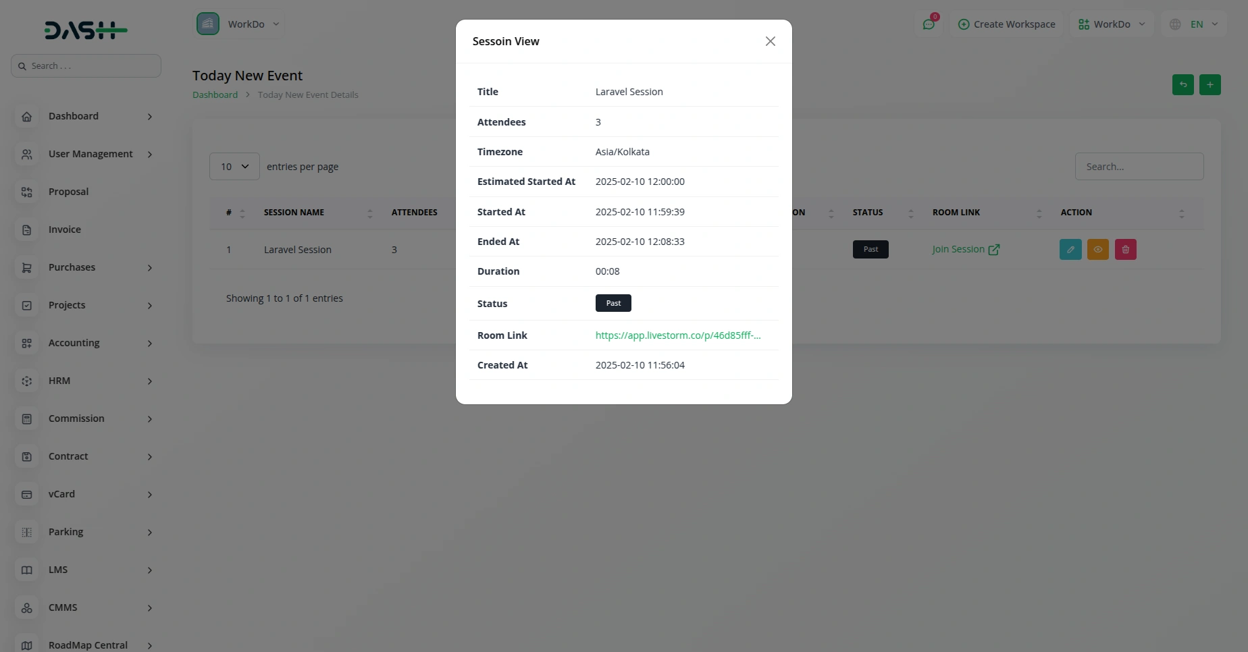Viewport: 1248px width, 652px height.
Task: Click the pencil edit icon for Laravel Session
Action: click(1070, 250)
